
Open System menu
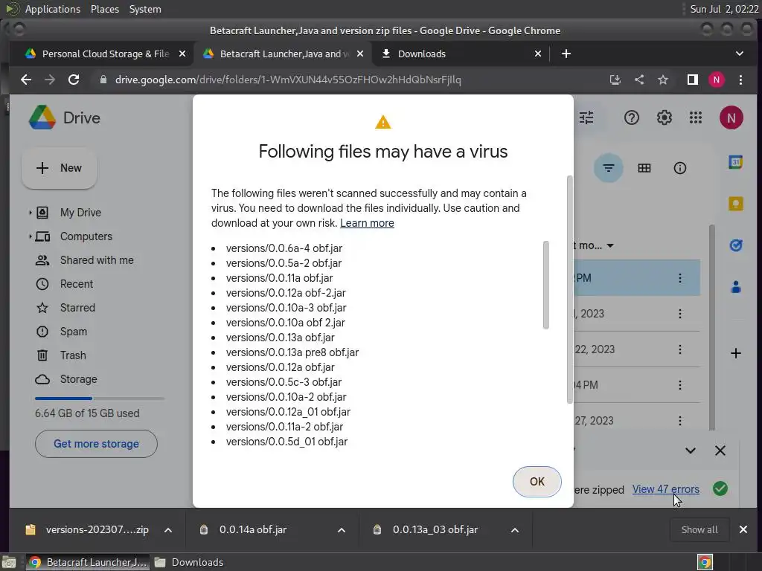tap(145, 9)
